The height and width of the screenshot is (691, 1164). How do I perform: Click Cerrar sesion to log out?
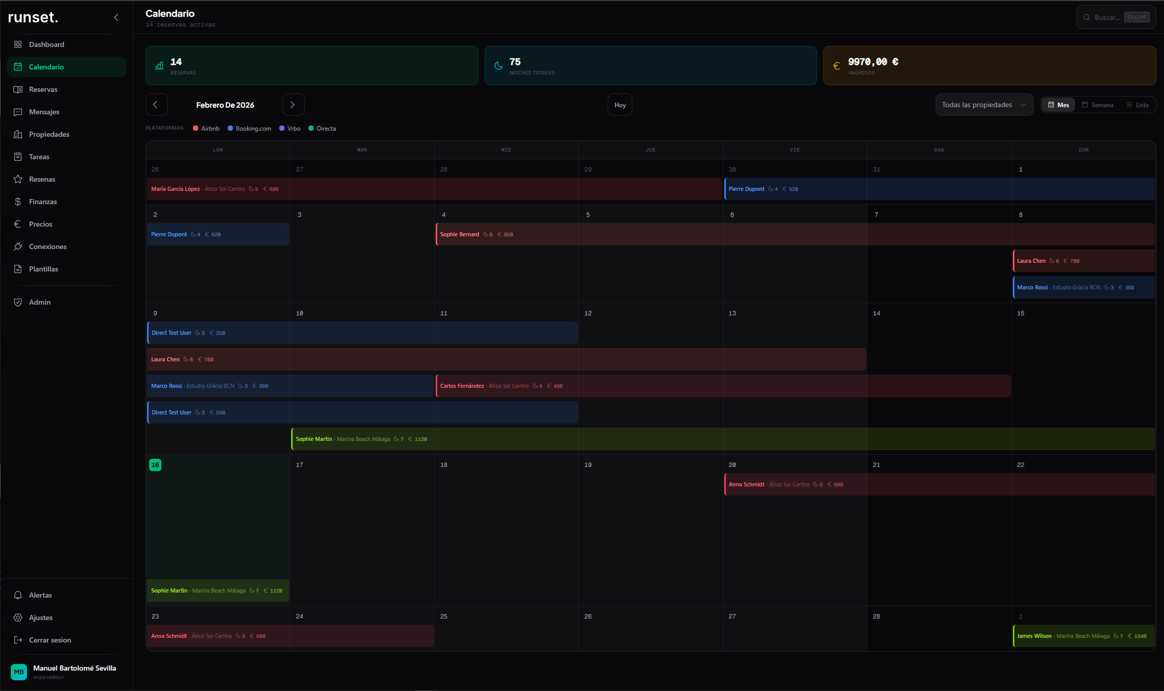tap(49, 640)
